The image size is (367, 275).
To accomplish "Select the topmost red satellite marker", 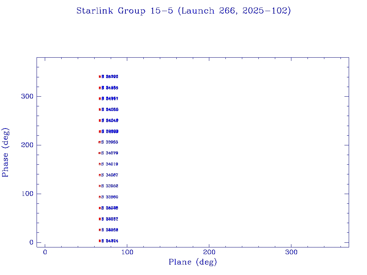I will (100, 77).
